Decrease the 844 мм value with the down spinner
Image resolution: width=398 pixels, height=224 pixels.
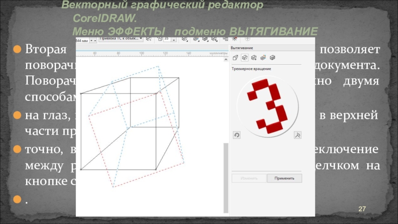[x=92, y=41]
